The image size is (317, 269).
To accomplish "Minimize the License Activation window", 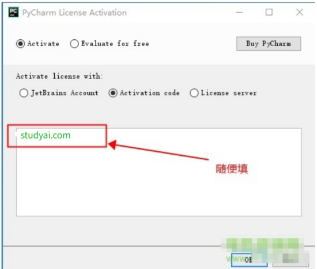I will 239,12.
